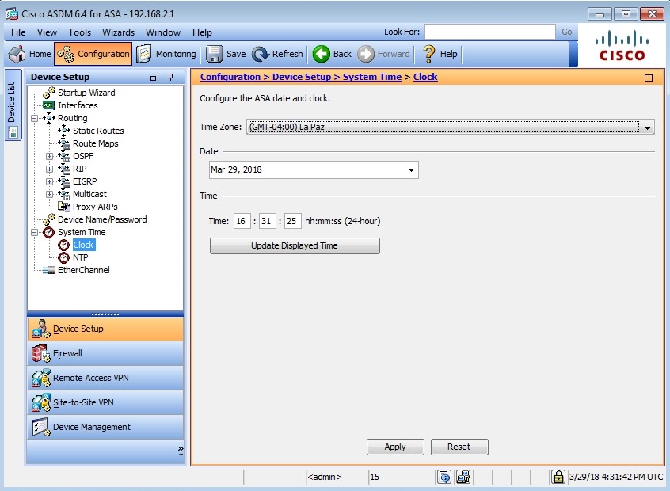Image resolution: width=670 pixels, height=491 pixels.
Task: Go to the Home view
Action: (29, 54)
